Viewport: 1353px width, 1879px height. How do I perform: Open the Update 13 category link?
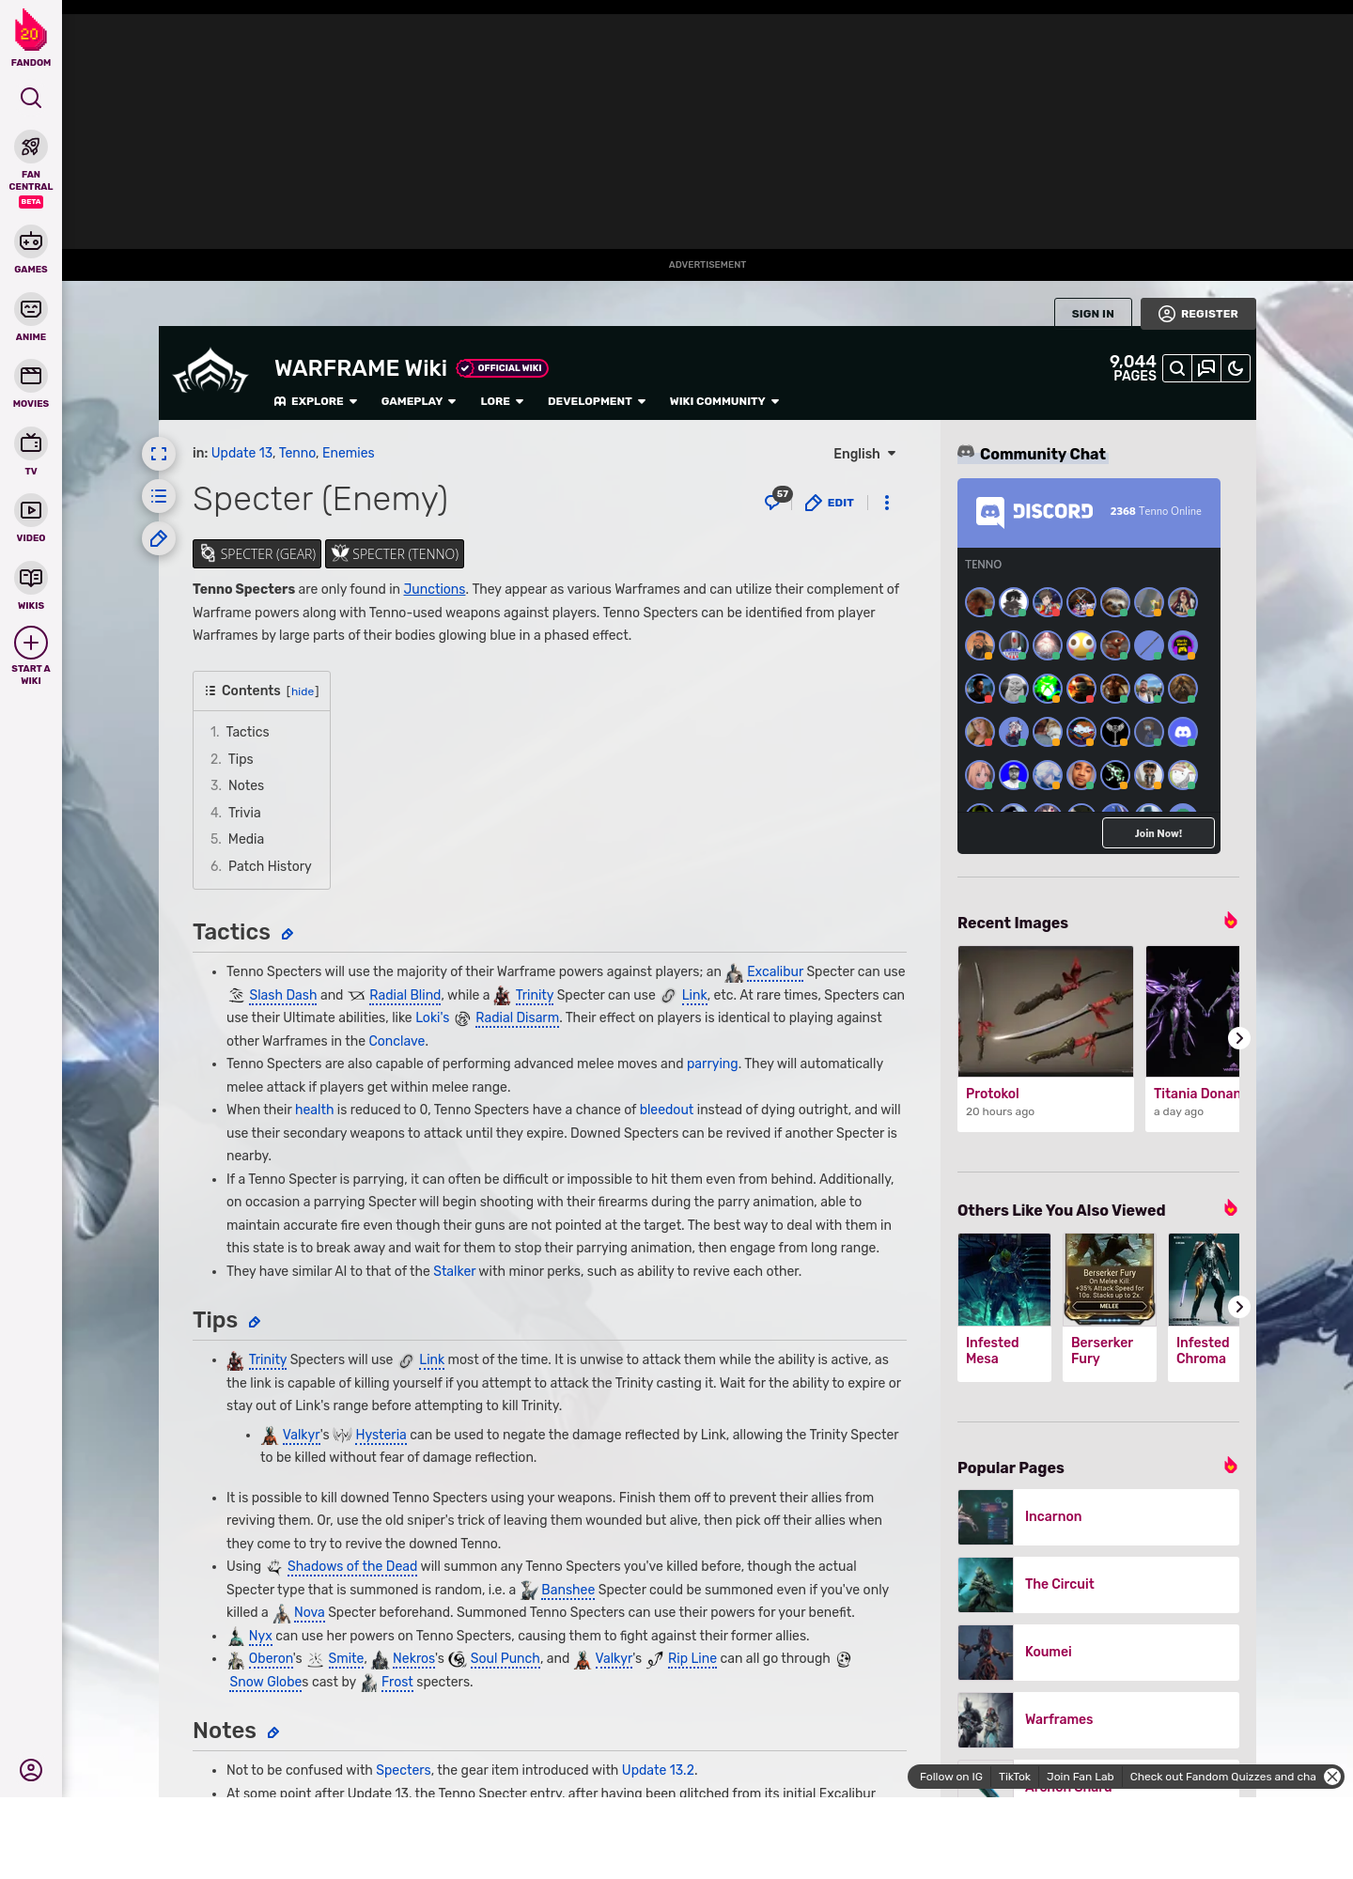click(x=241, y=453)
